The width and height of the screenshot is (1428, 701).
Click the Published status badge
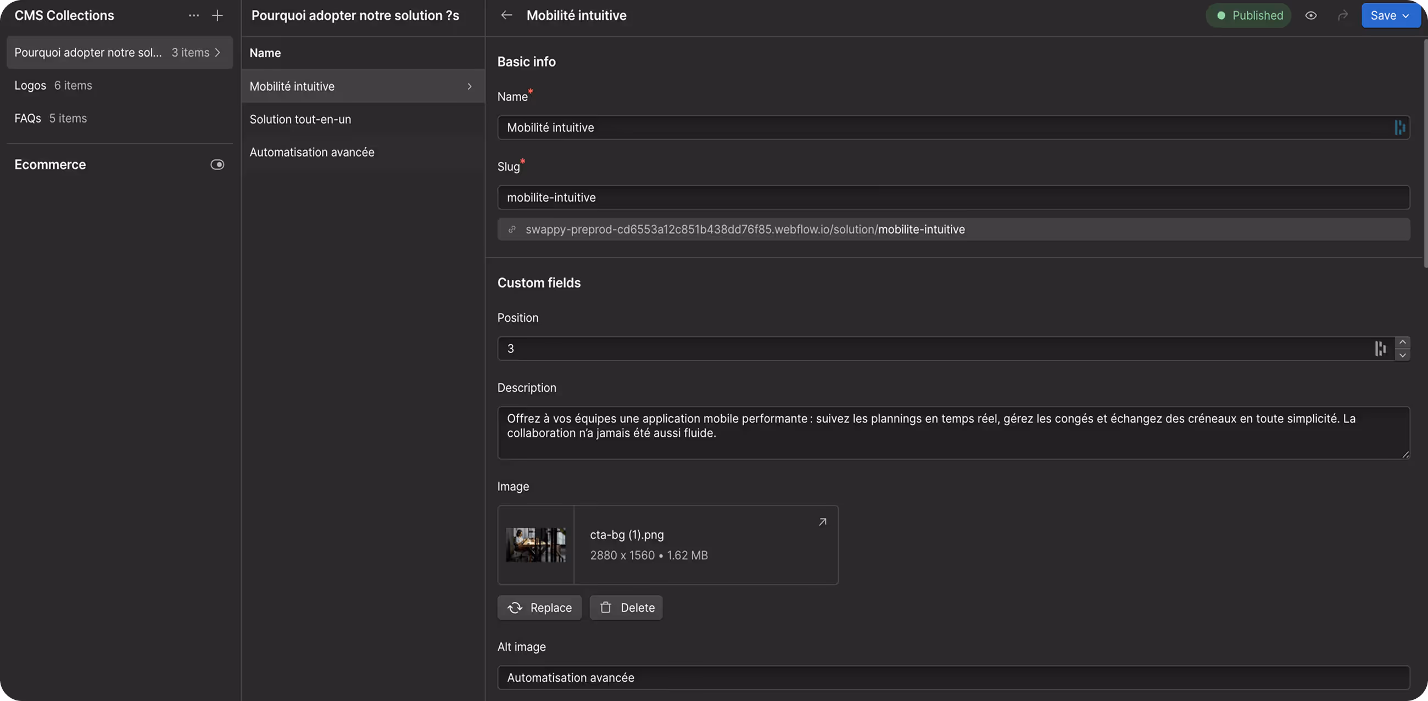click(1248, 15)
